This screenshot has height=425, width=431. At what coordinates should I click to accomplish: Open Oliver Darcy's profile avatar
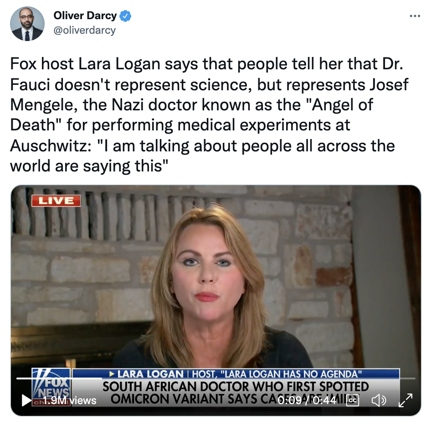[x=27, y=24]
